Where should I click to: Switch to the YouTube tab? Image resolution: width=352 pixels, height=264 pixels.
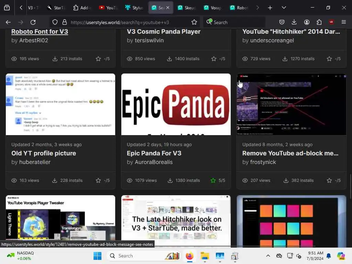pyautogui.click(x=108, y=8)
